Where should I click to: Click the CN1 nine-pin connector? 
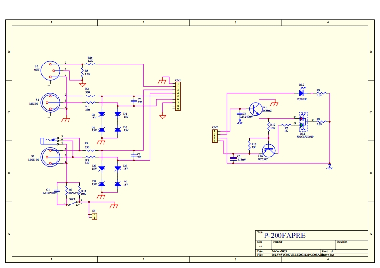click(177, 96)
